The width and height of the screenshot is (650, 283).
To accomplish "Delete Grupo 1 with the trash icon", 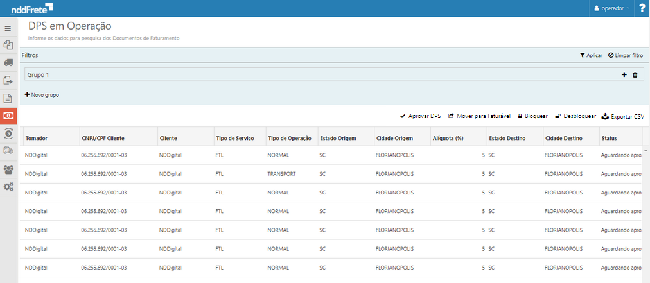I will [x=635, y=75].
